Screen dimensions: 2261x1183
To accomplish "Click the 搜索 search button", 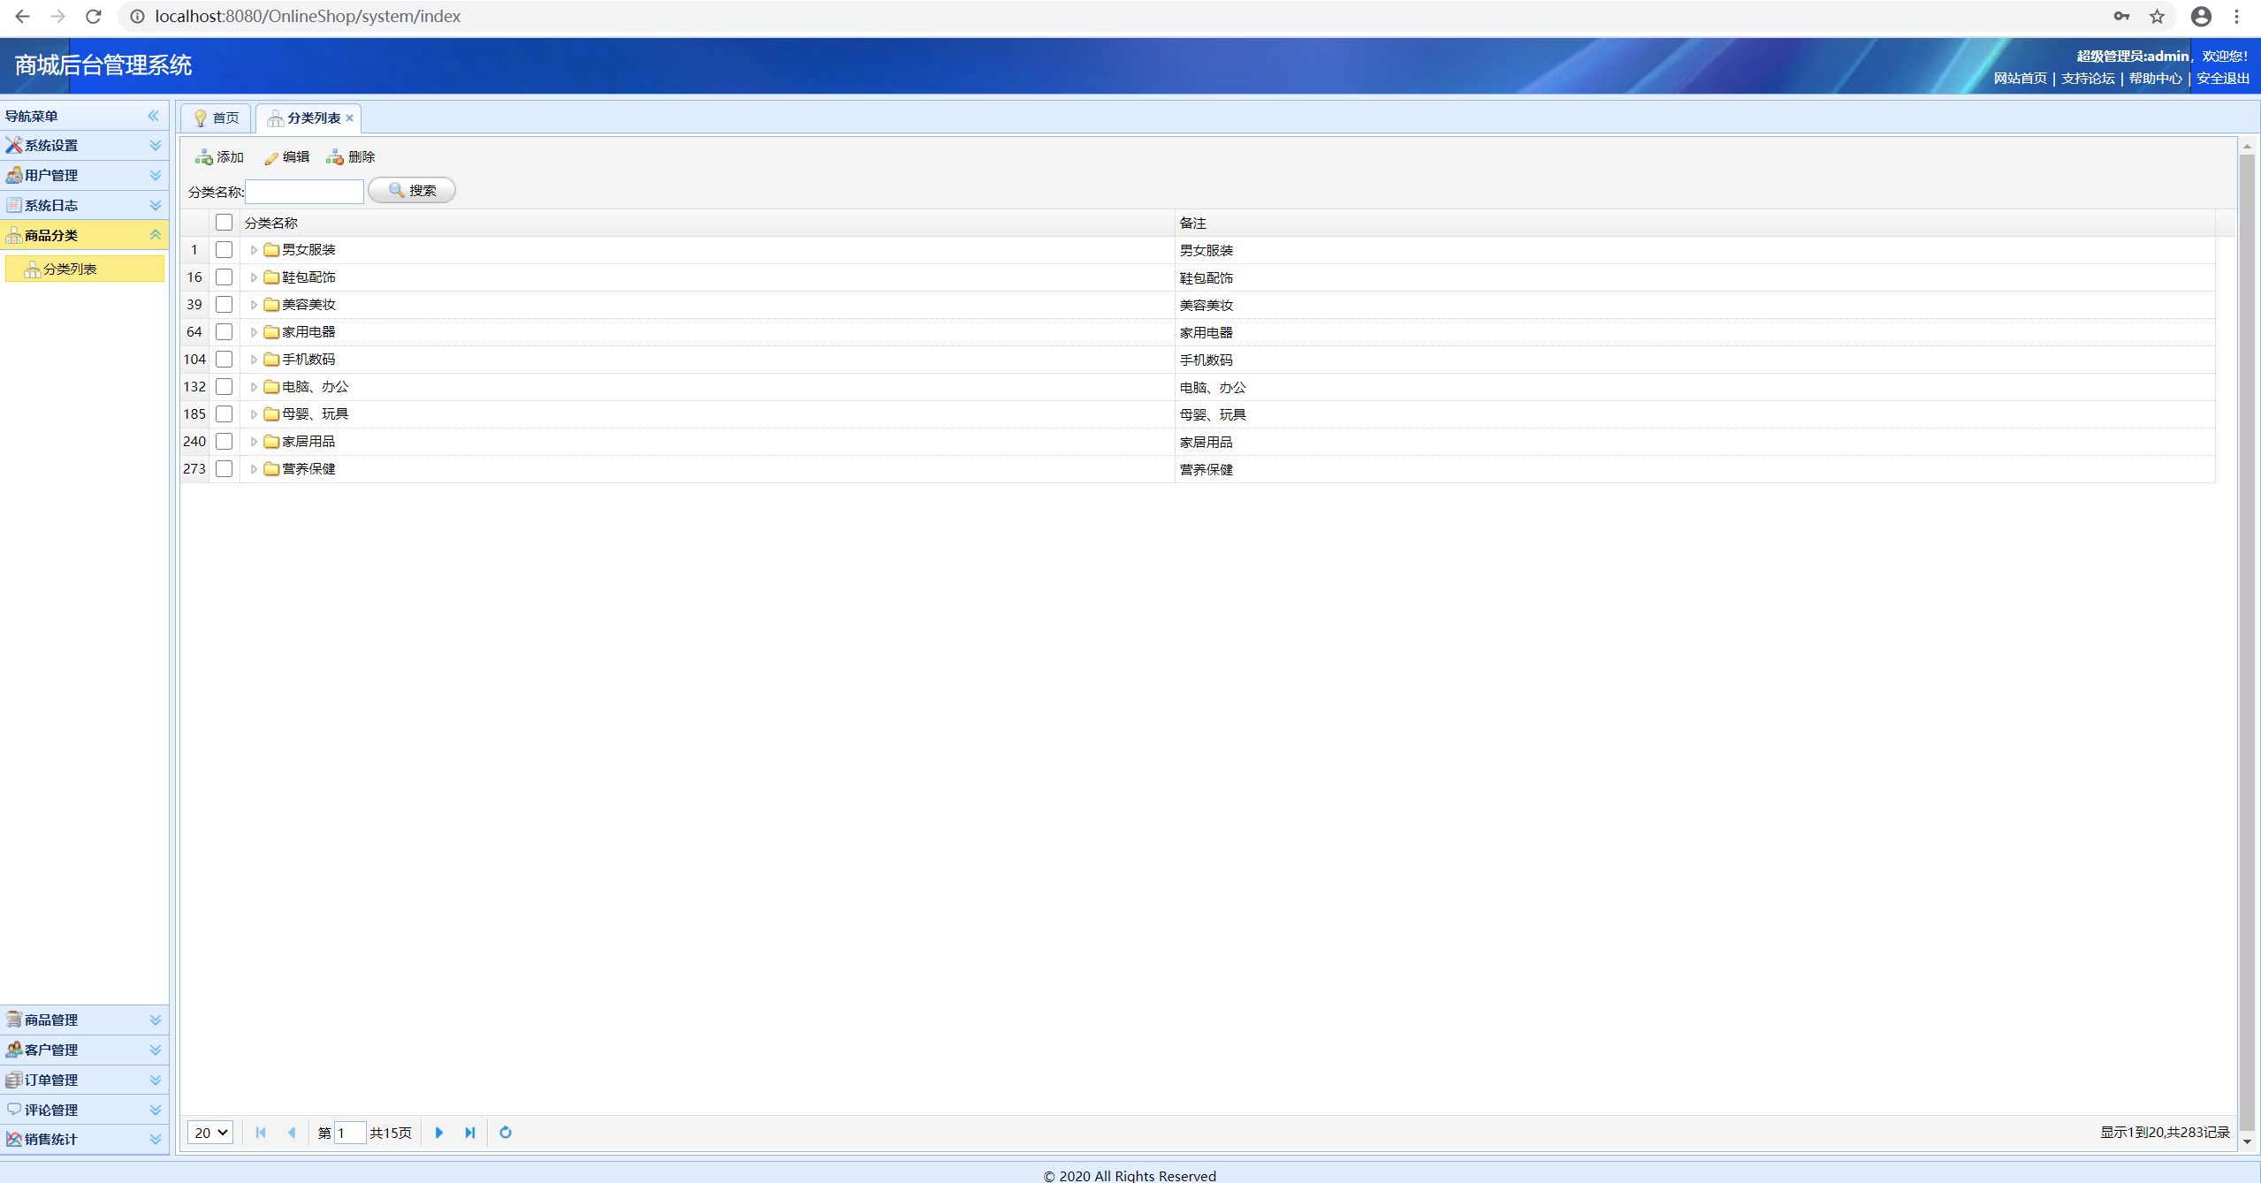I will 412,190.
